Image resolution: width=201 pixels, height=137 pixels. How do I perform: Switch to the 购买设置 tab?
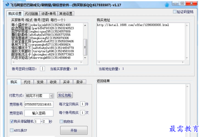pyautogui.click(x=15, y=14)
